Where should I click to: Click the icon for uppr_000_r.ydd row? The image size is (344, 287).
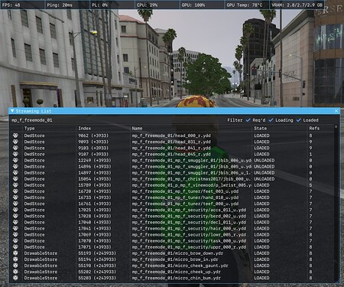tap(15, 247)
